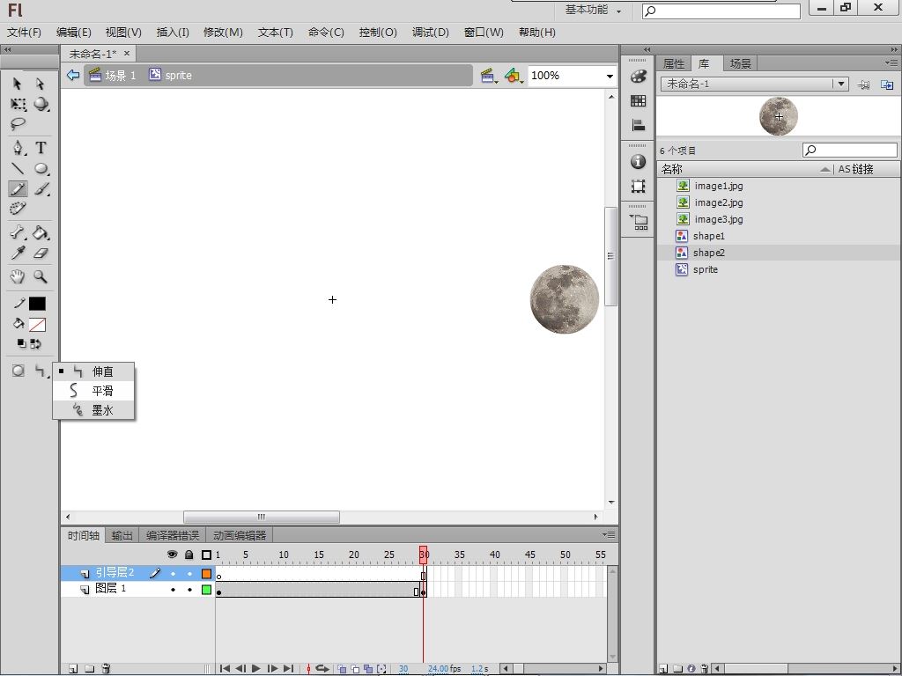Screen dimensions: 902x676
Task: Click the black stroke color swatch
Action: coord(37,304)
